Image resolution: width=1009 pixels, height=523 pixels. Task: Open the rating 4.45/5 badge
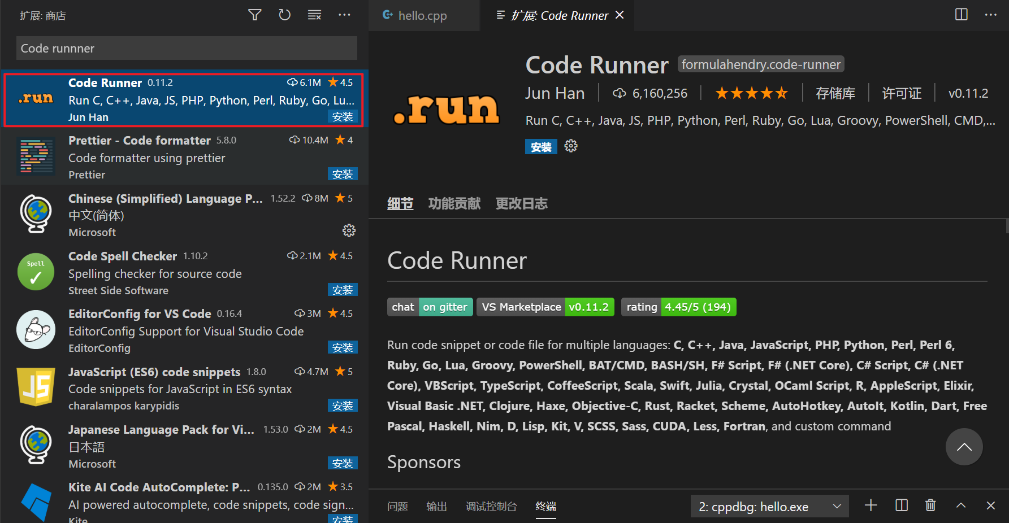pyautogui.click(x=678, y=307)
